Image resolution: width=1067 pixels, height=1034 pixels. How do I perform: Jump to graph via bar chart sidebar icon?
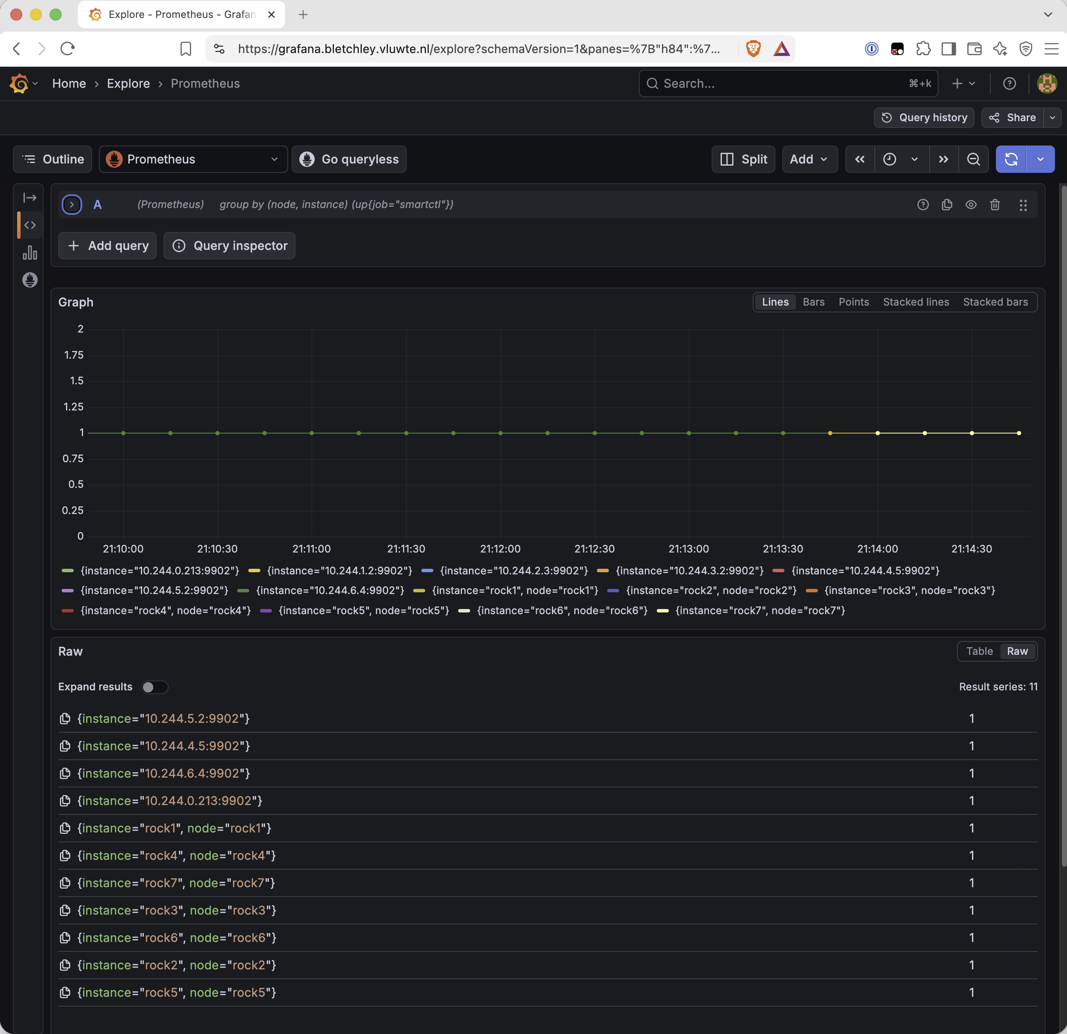(x=30, y=253)
